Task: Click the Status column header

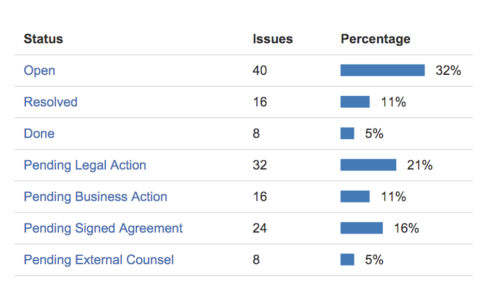Action: (x=43, y=39)
